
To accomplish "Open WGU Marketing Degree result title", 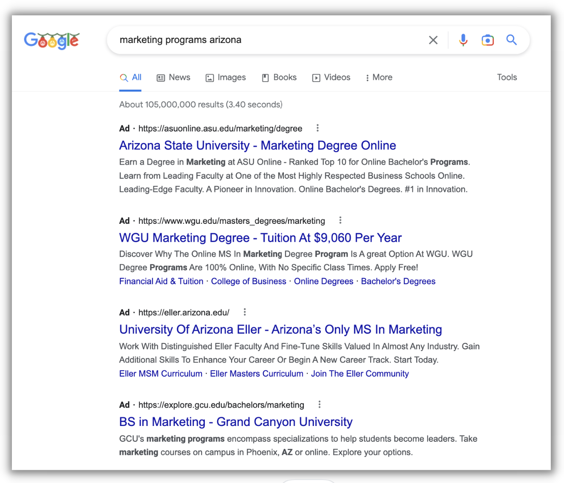I will click(x=260, y=238).
